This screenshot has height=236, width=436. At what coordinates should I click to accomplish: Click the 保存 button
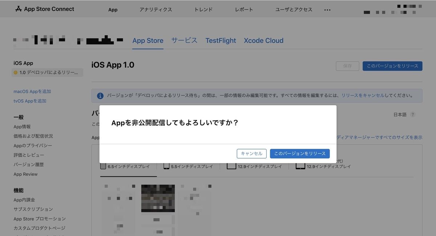(x=347, y=66)
